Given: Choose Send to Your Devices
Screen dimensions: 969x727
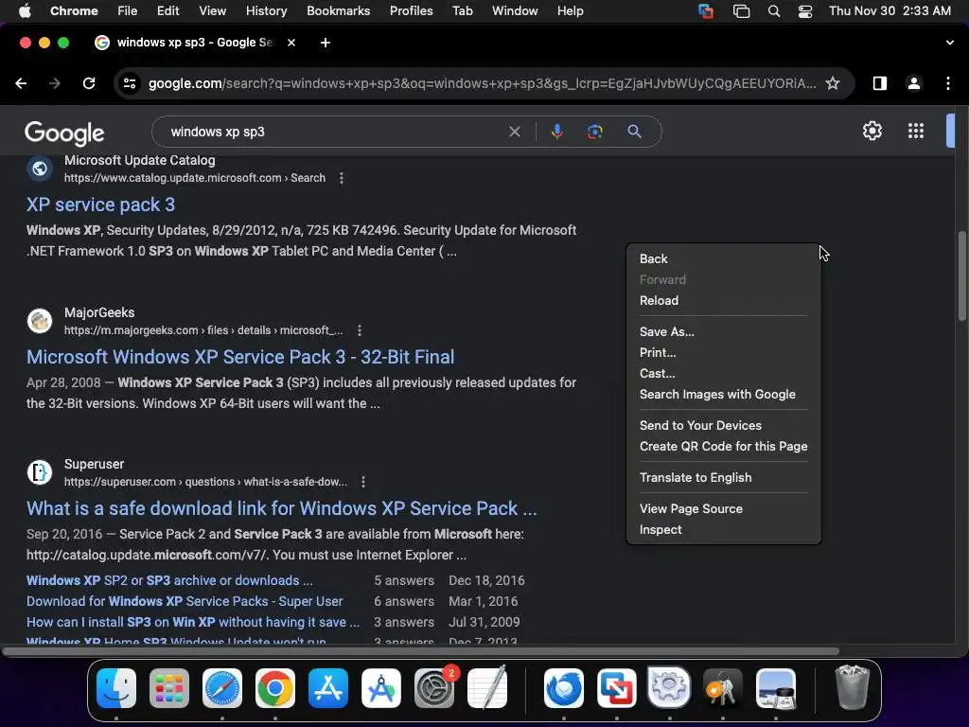Looking at the screenshot, I should click(x=724, y=425).
